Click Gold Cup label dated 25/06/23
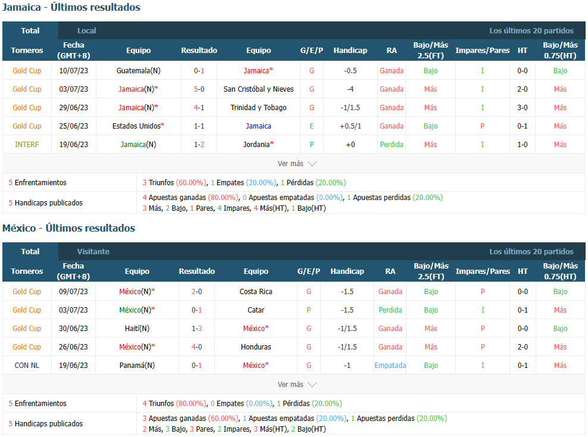This screenshot has width=588, height=437. pos(27,126)
